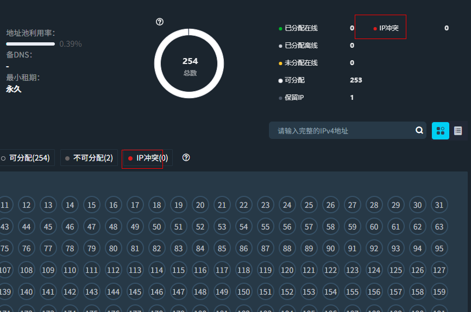
Task: Click the 253 allocatable count
Action: [356, 80]
